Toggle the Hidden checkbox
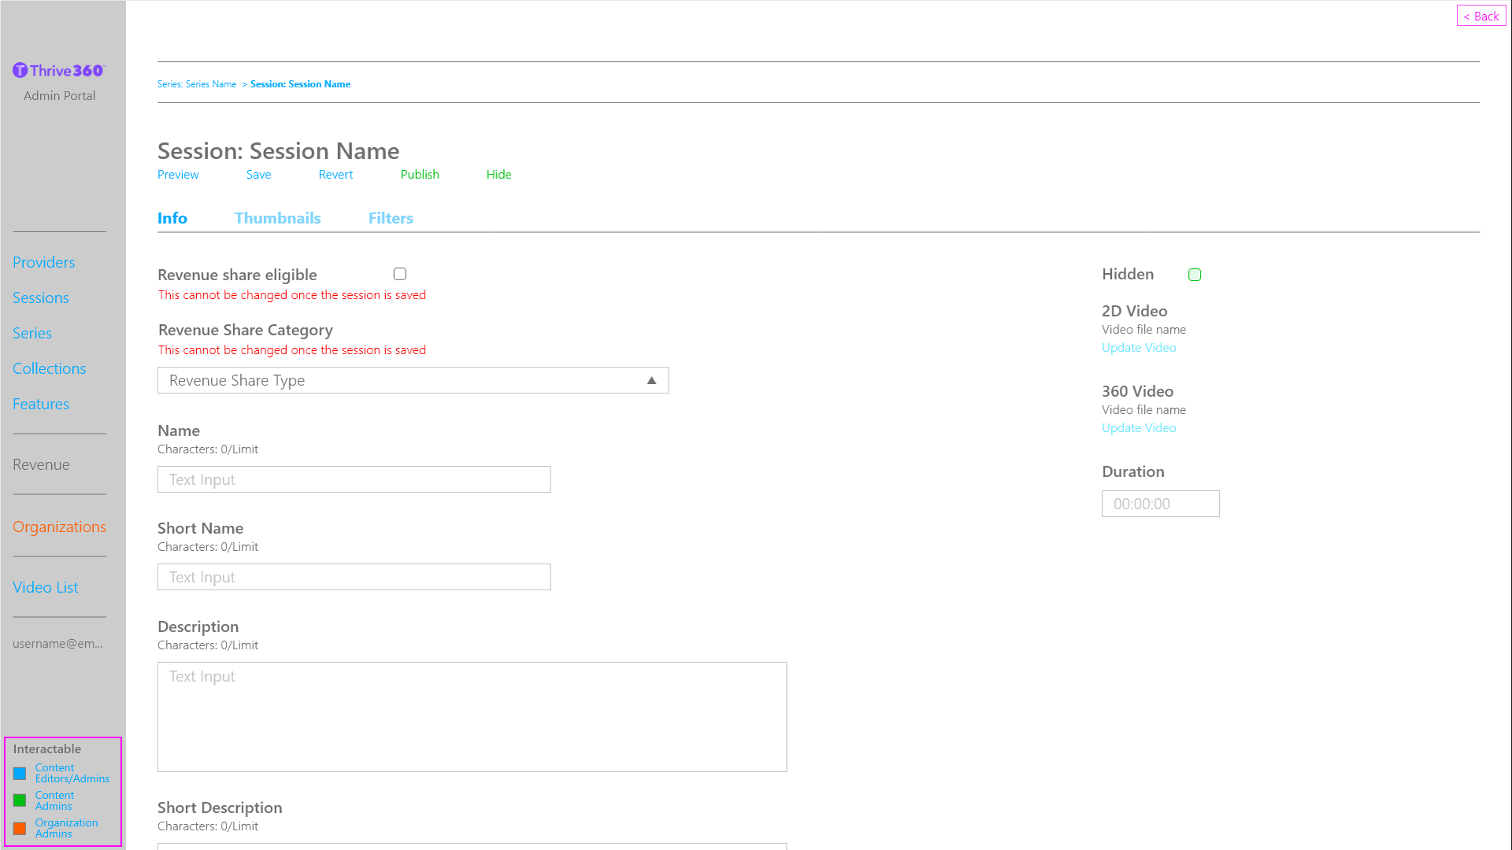Image resolution: width=1512 pixels, height=850 pixels. pos(1195,275)
